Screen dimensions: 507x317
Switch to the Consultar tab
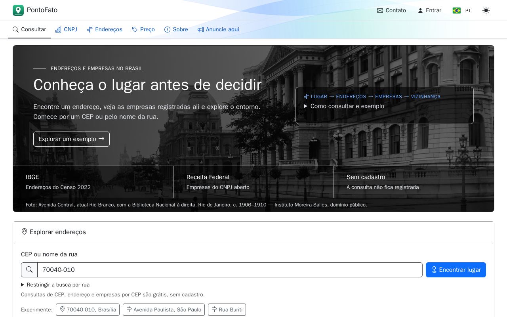pos(29,30)
